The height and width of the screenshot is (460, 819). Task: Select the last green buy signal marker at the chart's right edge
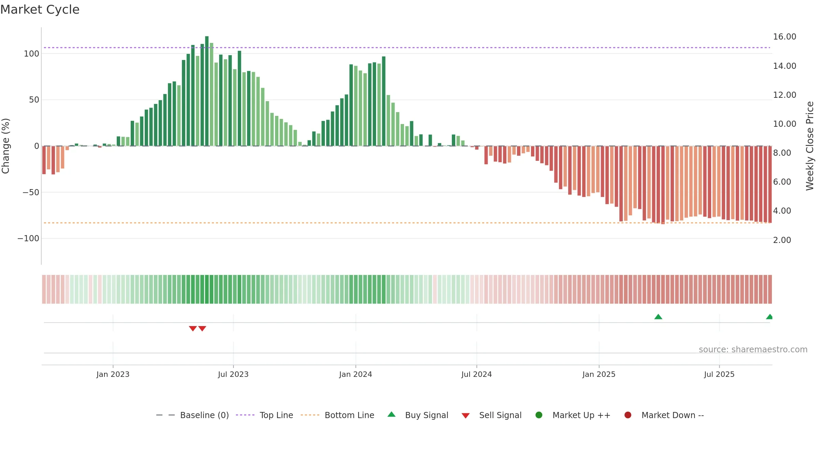click(769, 317)
